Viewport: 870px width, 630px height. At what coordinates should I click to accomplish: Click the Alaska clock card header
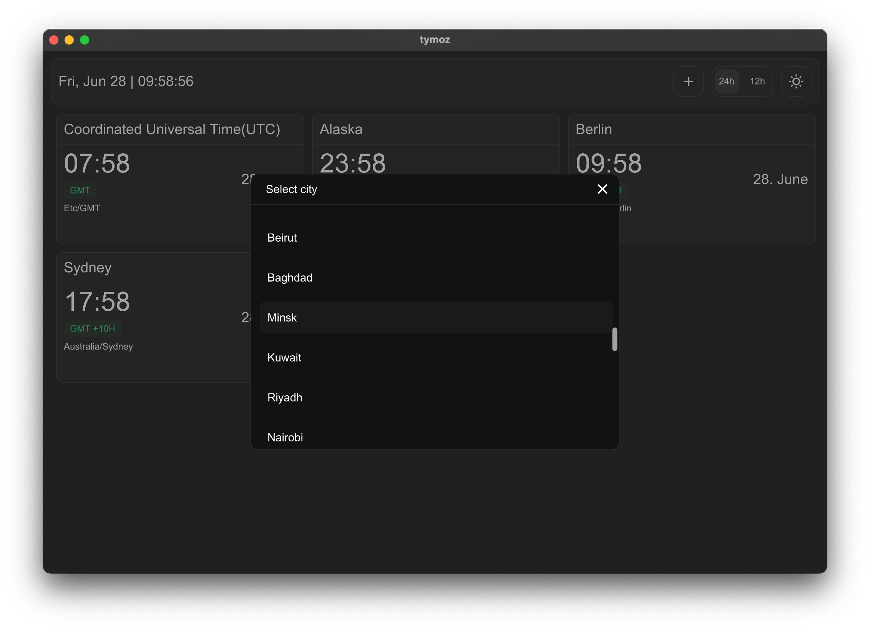pyautogui.click(x=341, y=129)
